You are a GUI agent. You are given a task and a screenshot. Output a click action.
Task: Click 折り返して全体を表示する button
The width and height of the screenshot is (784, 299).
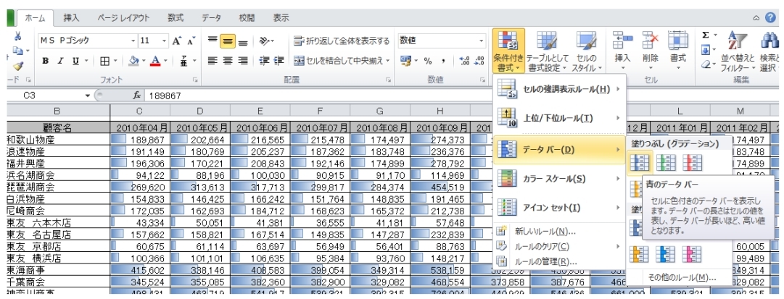click(341, 41)
